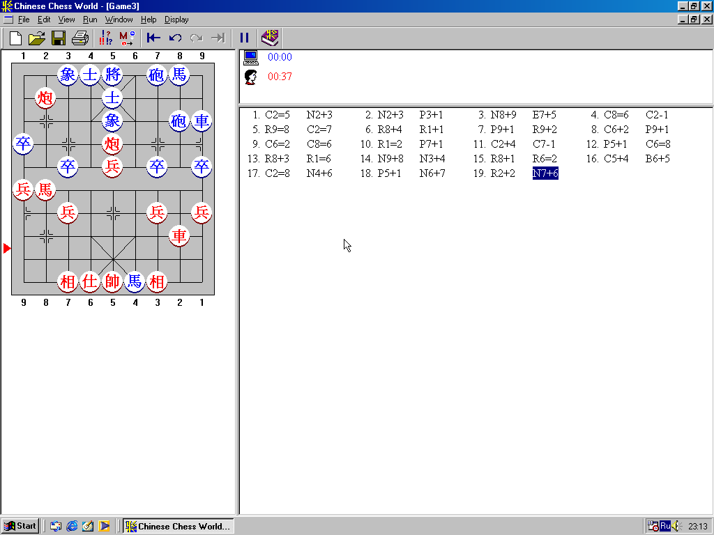Open the Window menu
This screenshot has width=714, height=535.
(x=119, y=20)
